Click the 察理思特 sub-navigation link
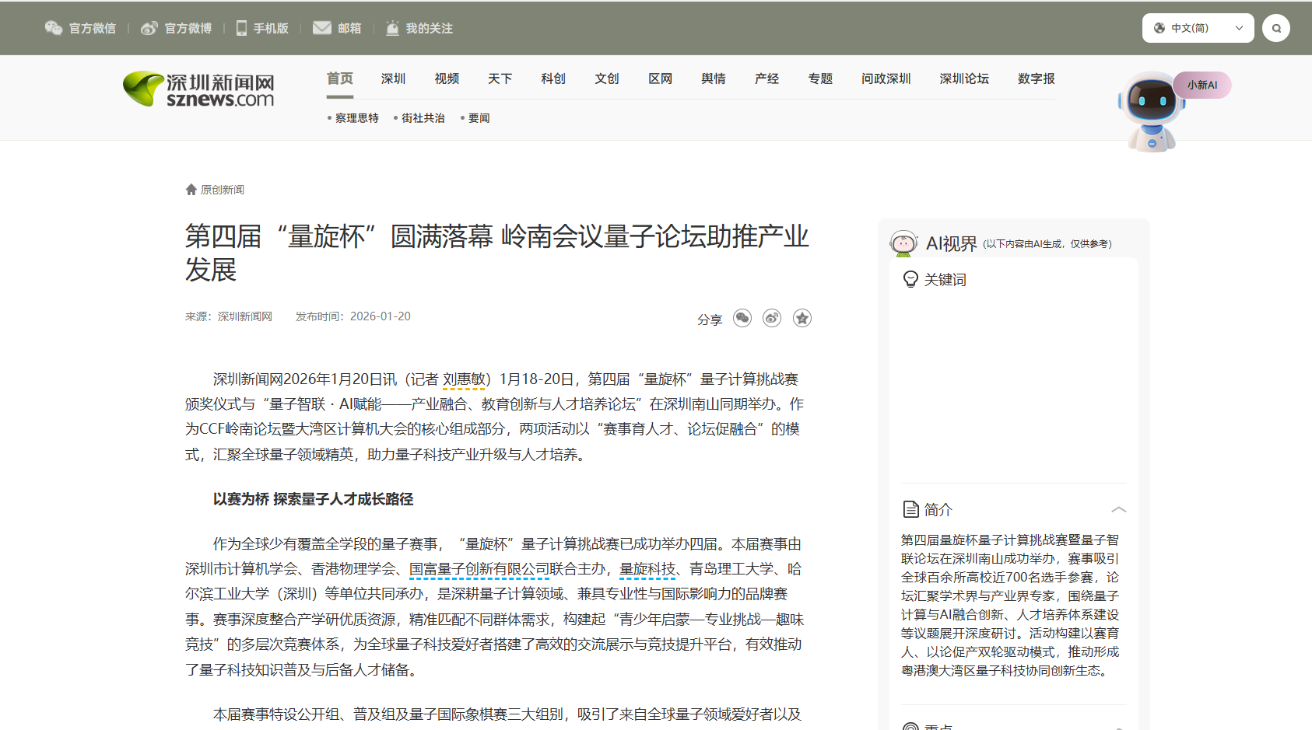The width and height of the screenshot is (1312, 730). pyautogui.click(x=356, y=118)
